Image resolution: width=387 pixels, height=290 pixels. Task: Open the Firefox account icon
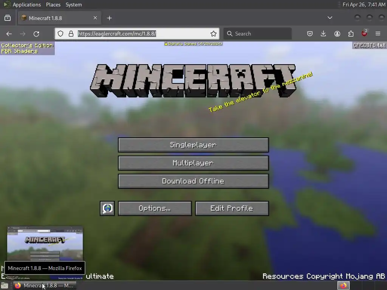337,34
